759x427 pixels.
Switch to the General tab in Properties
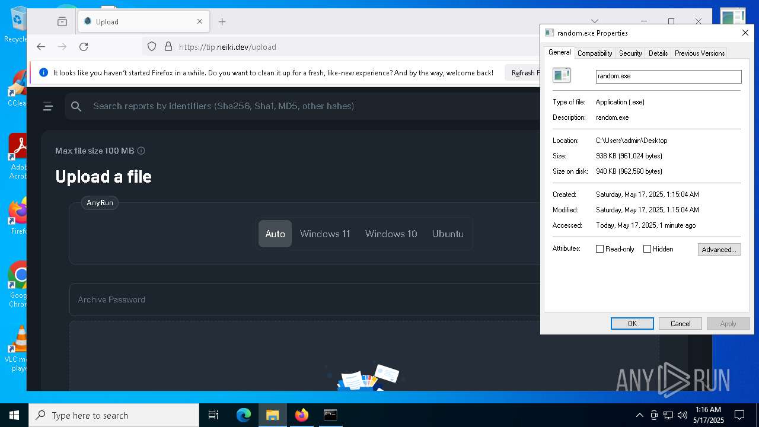click(559, 52)
